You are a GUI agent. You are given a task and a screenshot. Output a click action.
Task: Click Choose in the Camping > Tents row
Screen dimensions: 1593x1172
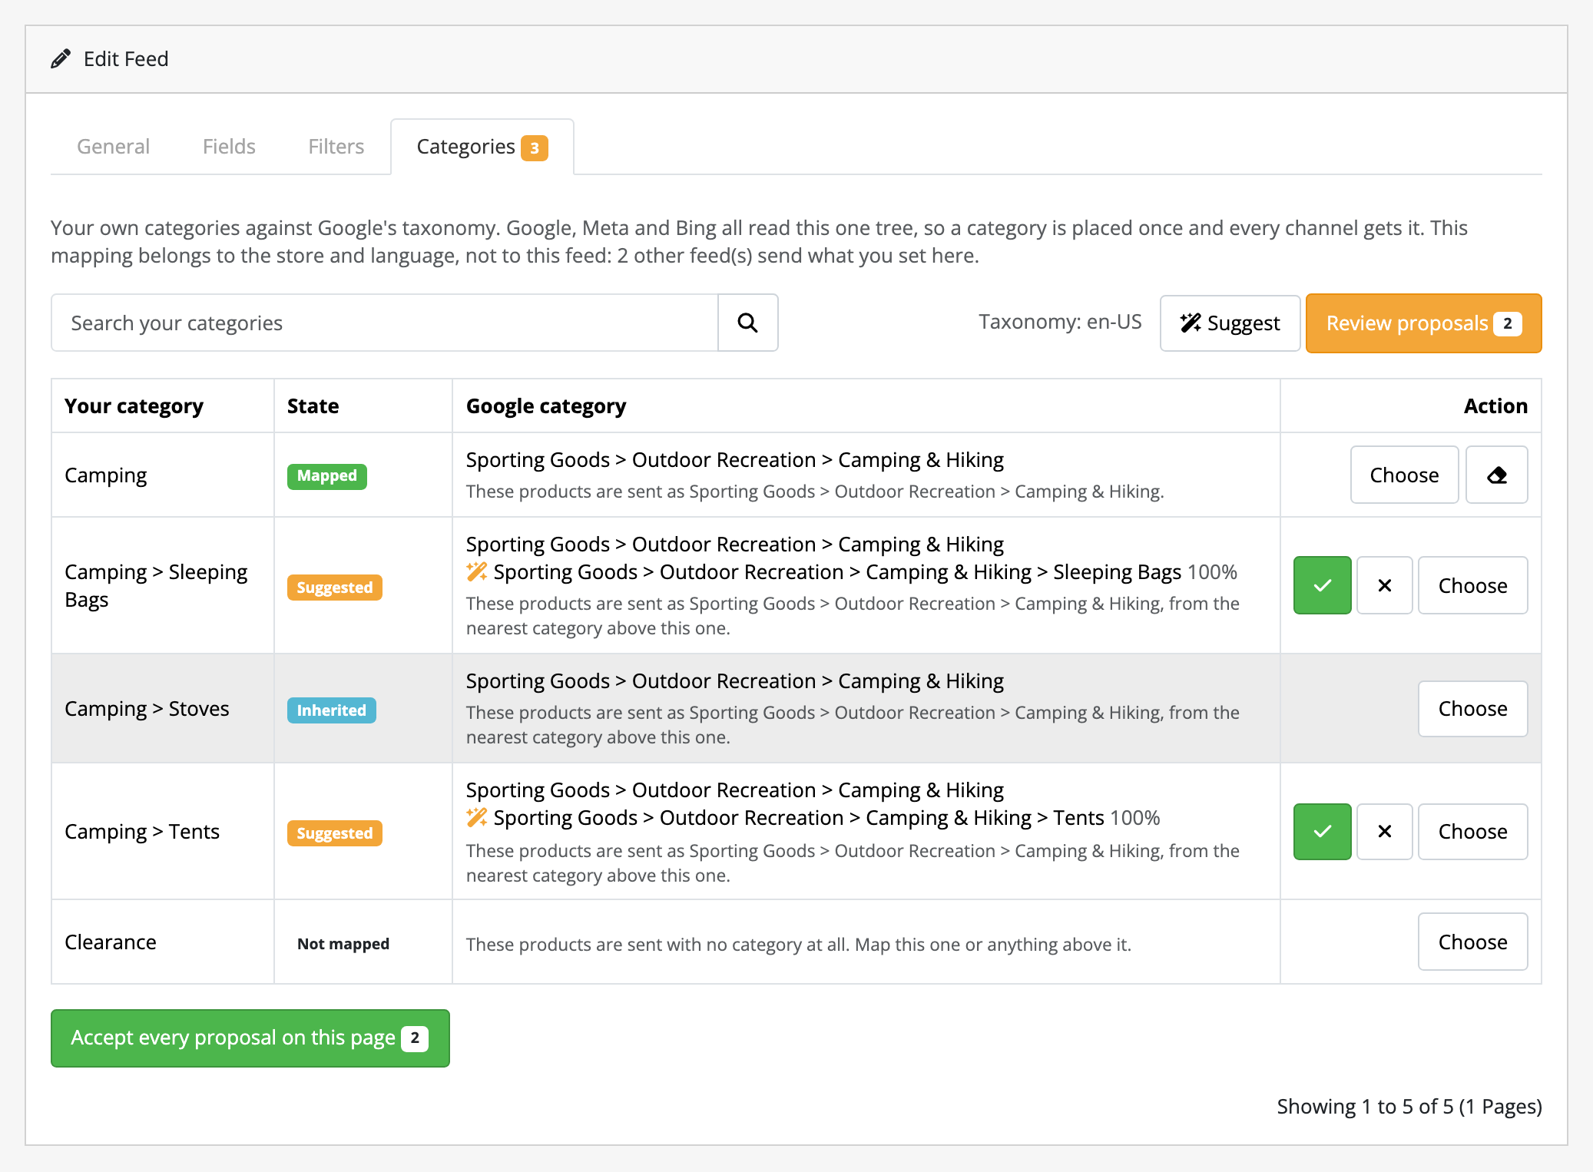click(x=1472, y=831)
